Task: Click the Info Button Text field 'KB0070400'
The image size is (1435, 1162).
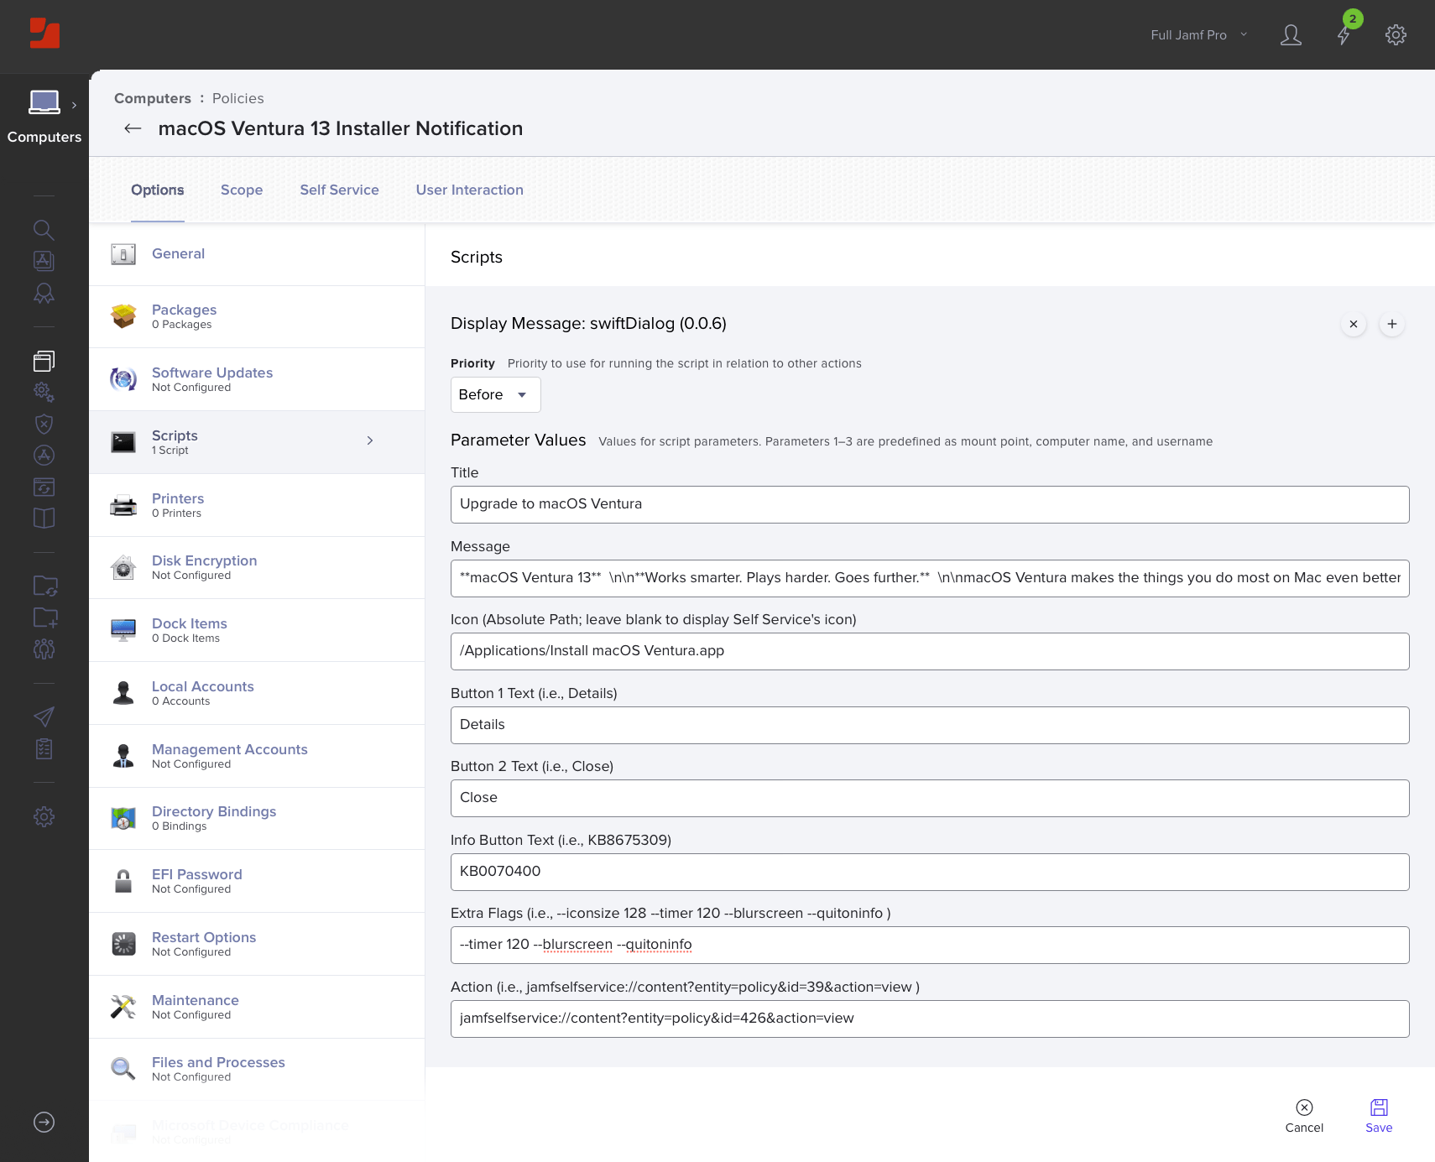Action: click(x=930, y=872)
